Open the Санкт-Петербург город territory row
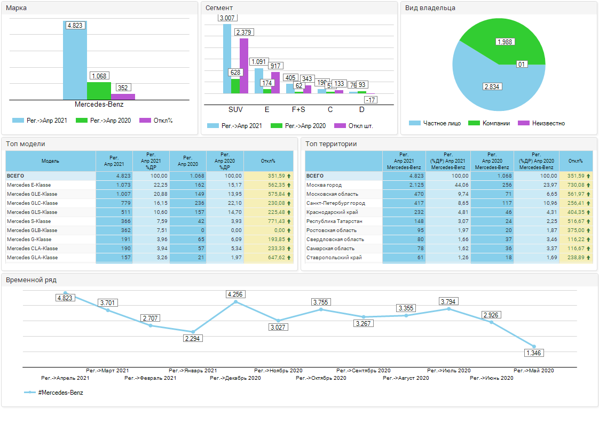Viewport: 599px width, 423px height. pyautogui.click(x=335, y=203)
